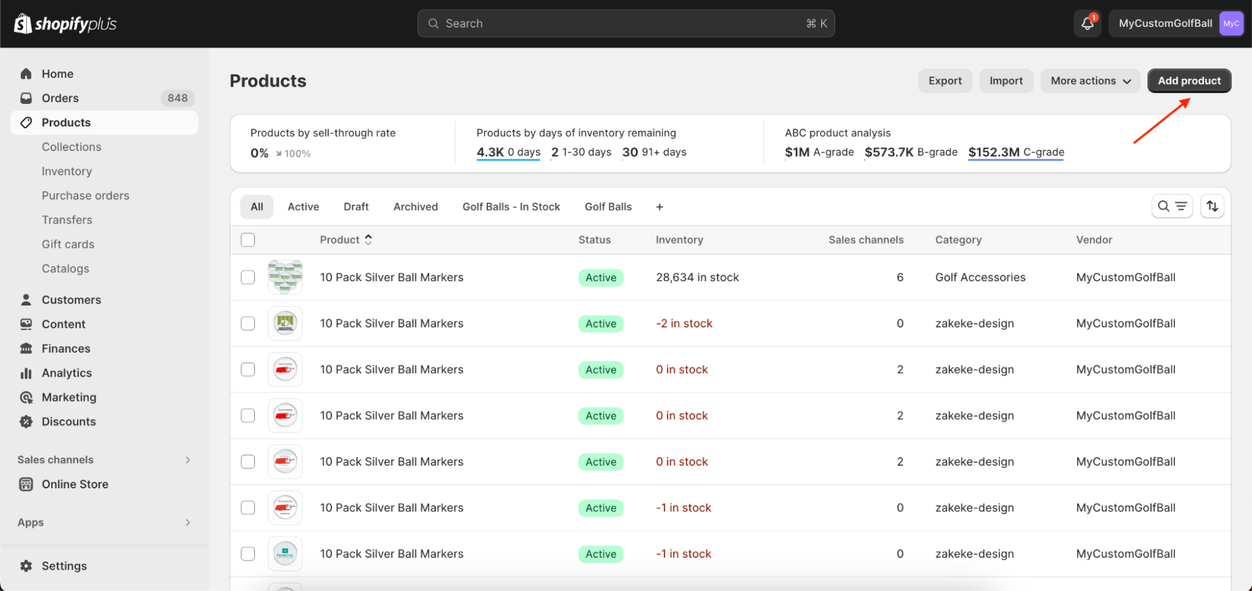Click the Discounts badge icon in sidebar
Viewport: 1252px width, 591px height.
point(26,422)
